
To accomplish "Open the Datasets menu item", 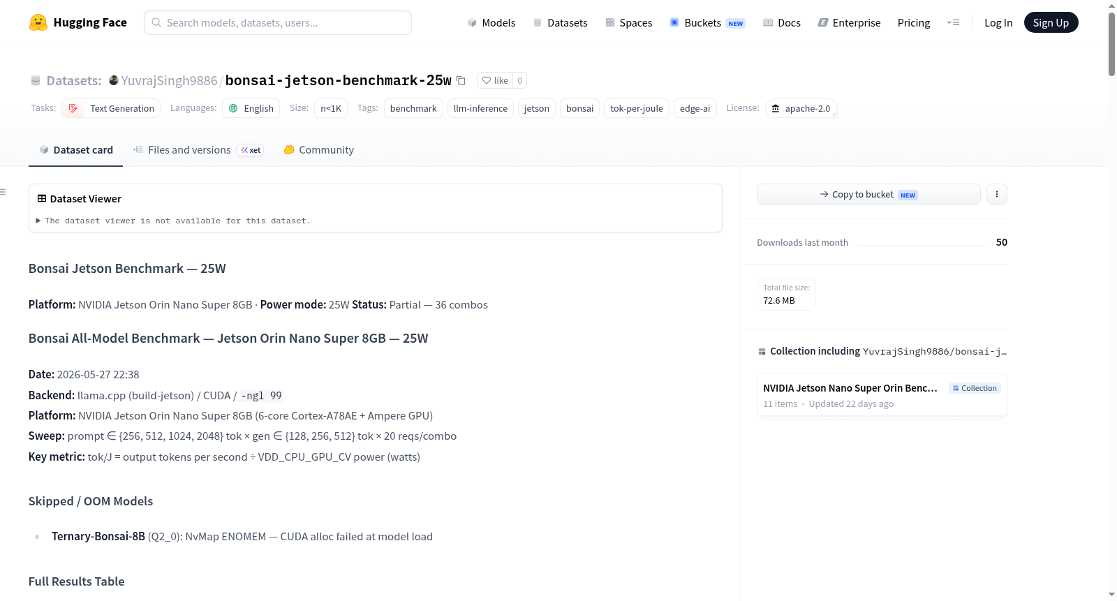I will point(560,22).
